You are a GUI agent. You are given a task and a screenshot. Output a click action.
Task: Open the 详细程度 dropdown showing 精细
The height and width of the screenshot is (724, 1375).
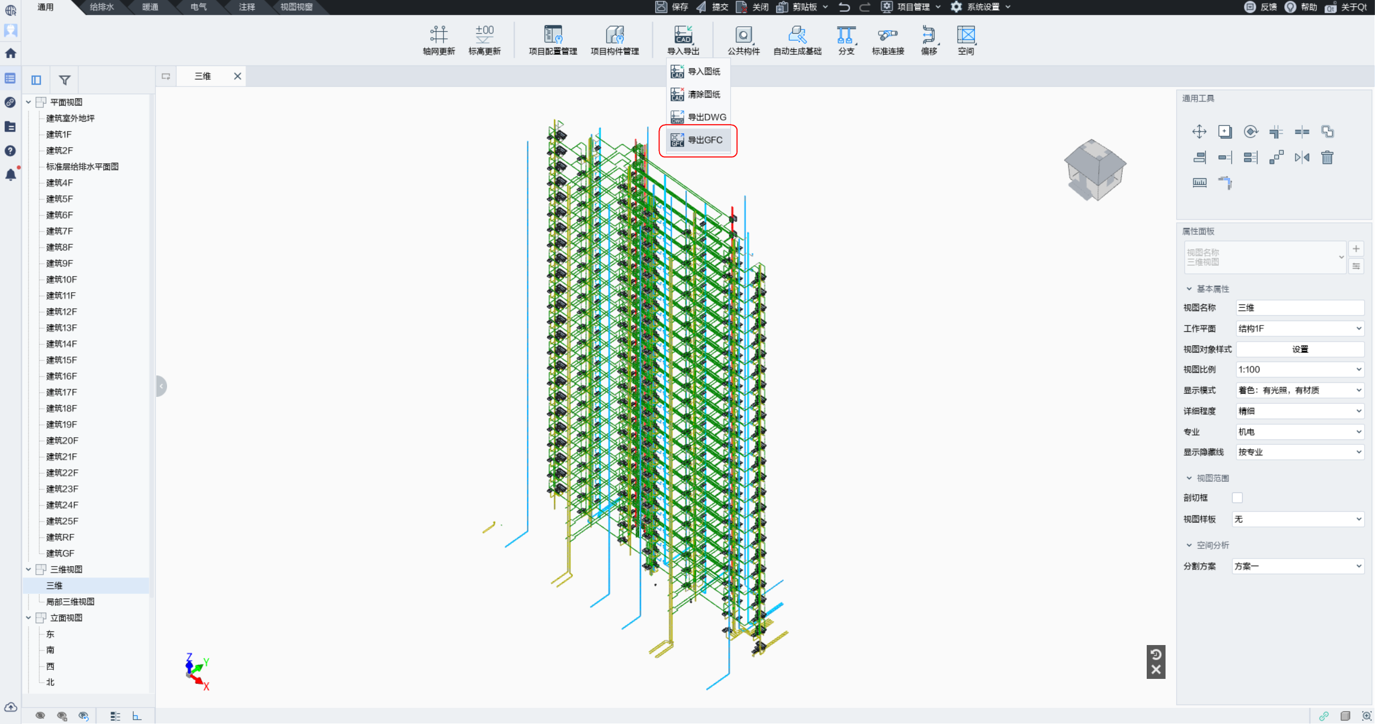[x=1300, y=411]
